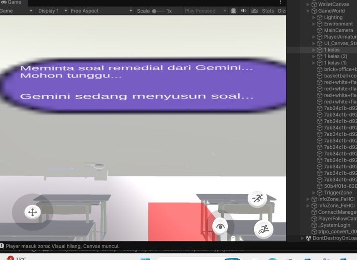Tap the sprint running icon button

pyautogui.click(x=257, y=198)
